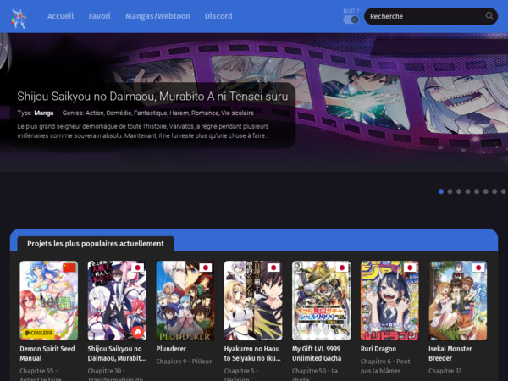Click the magnifier search icon
Screen dimensions: 508x381
(x=489, y=16)
